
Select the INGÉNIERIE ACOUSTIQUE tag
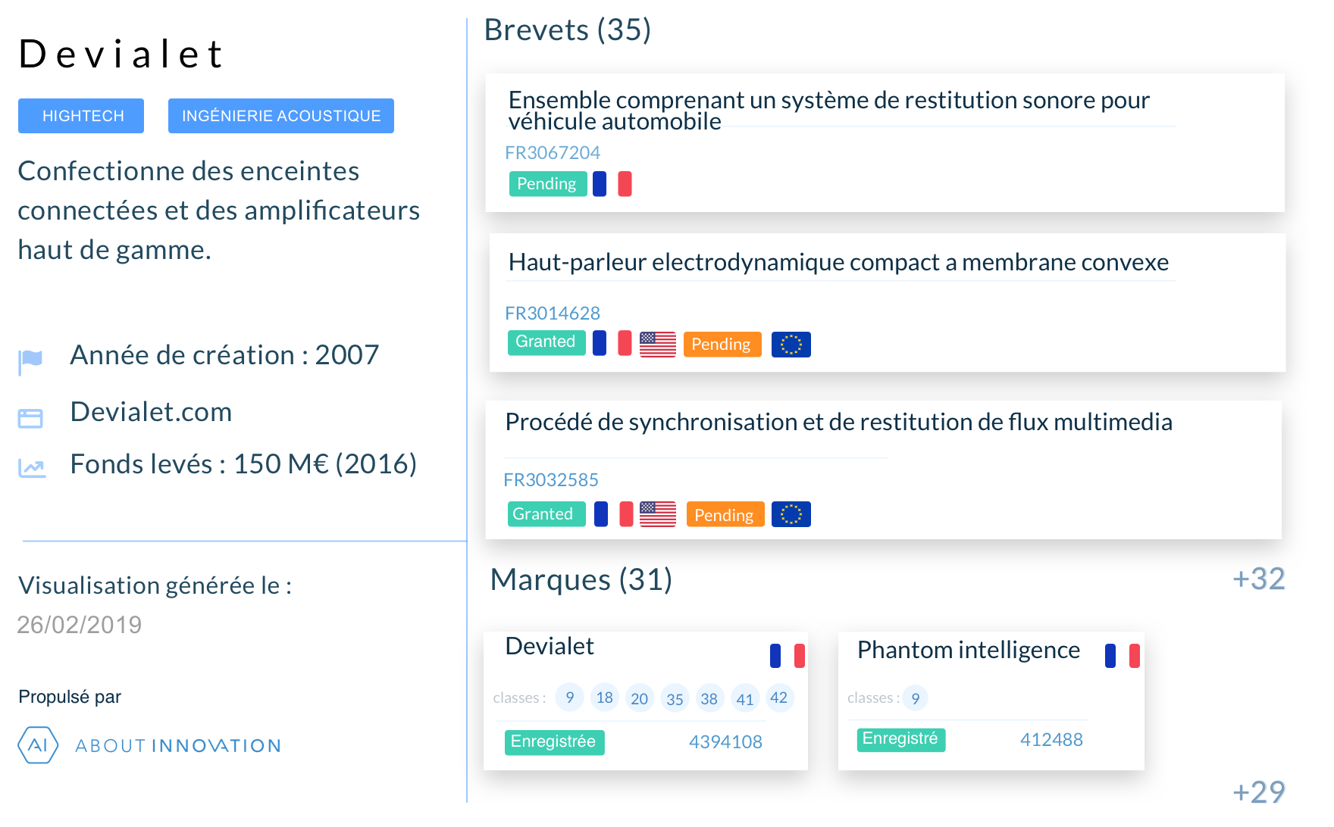pyautogui.click(x=281, y=116)
